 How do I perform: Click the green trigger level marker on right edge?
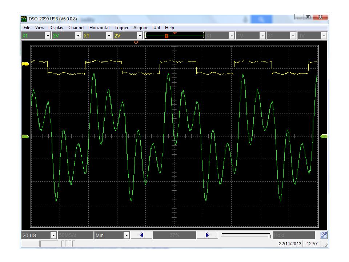point(324,136)
